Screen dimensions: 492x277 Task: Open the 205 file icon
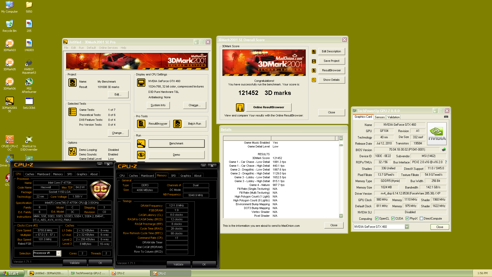29,26
